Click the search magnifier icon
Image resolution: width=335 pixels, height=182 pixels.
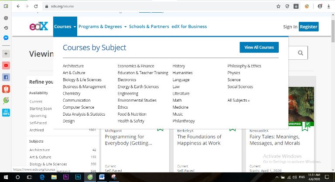click(301, 53)
